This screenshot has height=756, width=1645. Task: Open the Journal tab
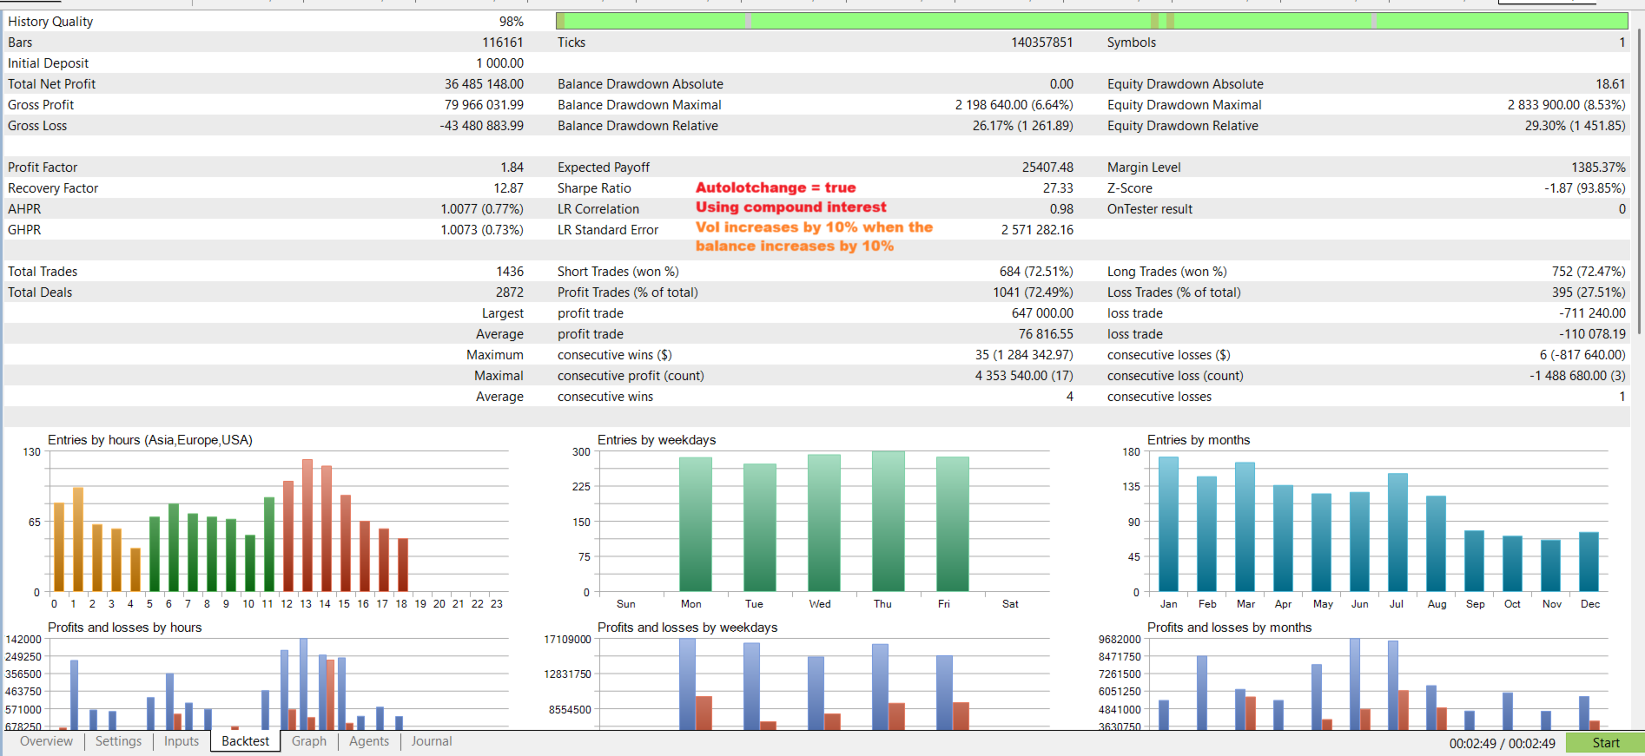click(432, 741)
